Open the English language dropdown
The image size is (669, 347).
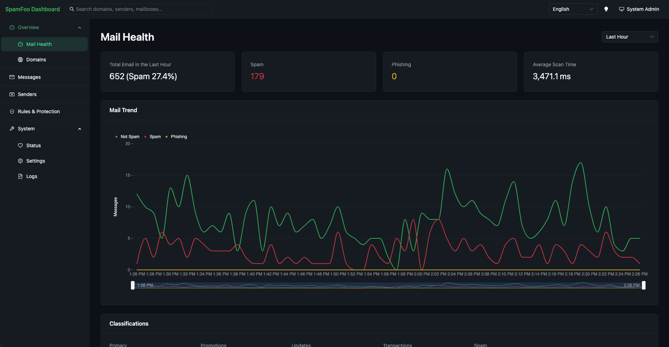pyautogui.click(x=573, y=9)
